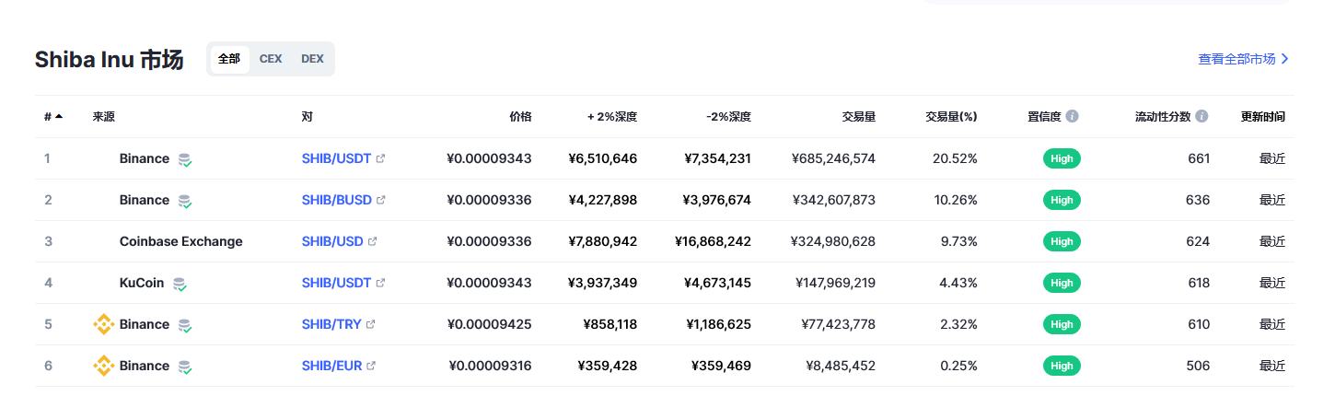Screen dimensions: 1335x396
Task: Click Coinbase Exchange source name
Action: (180, 241)
